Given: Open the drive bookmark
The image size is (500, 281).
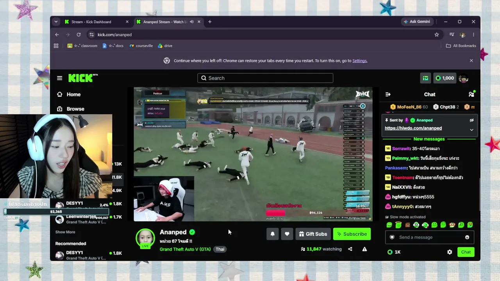Looking at the screenshot, I should [165, 46].
